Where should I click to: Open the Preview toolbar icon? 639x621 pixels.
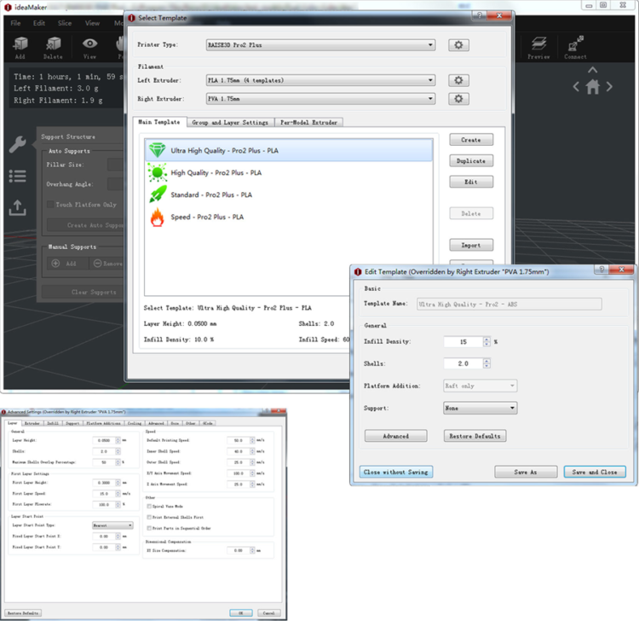[x=538, y=47]
